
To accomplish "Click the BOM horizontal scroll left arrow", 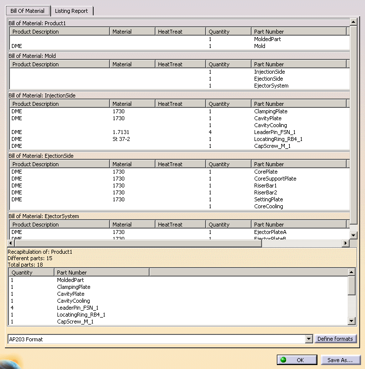I will pyautogui.click(x=11, y=243).
